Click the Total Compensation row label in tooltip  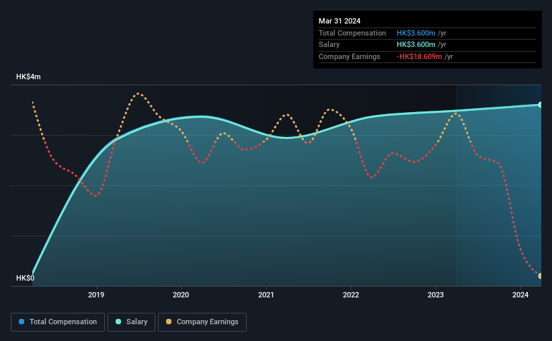click(x=352, y=33)
